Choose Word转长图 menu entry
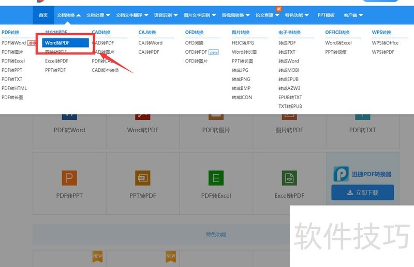This screenshot has height=267, width=414. click(244, 52)
